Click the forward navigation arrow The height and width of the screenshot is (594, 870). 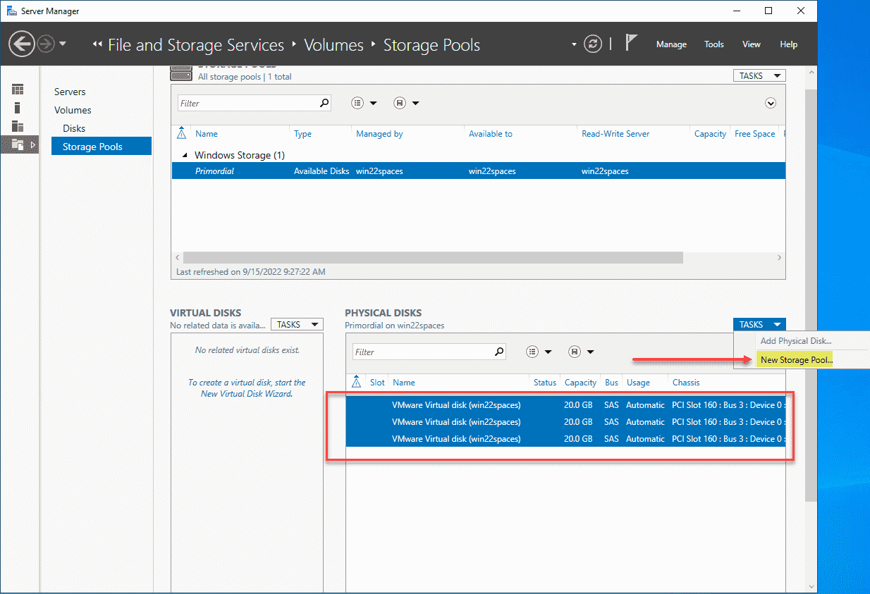pos(46,44)
